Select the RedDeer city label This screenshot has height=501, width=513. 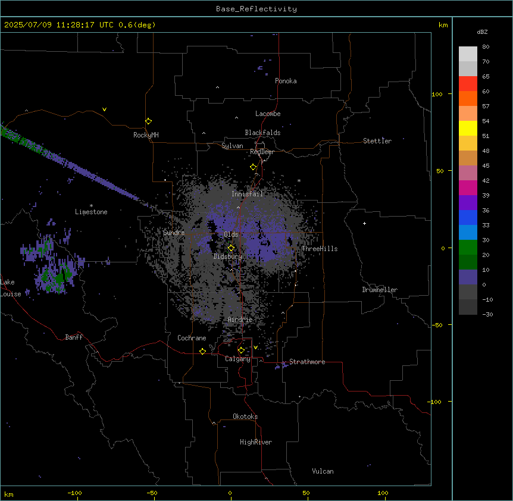pos(262,152)
